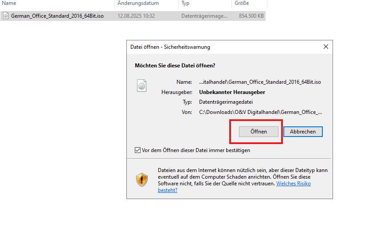Click the file name value beside Name label

[260, 82]
